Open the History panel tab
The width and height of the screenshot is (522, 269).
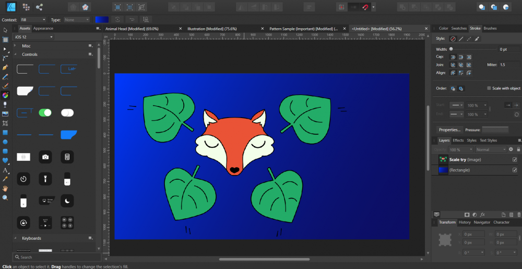point(464,222)
